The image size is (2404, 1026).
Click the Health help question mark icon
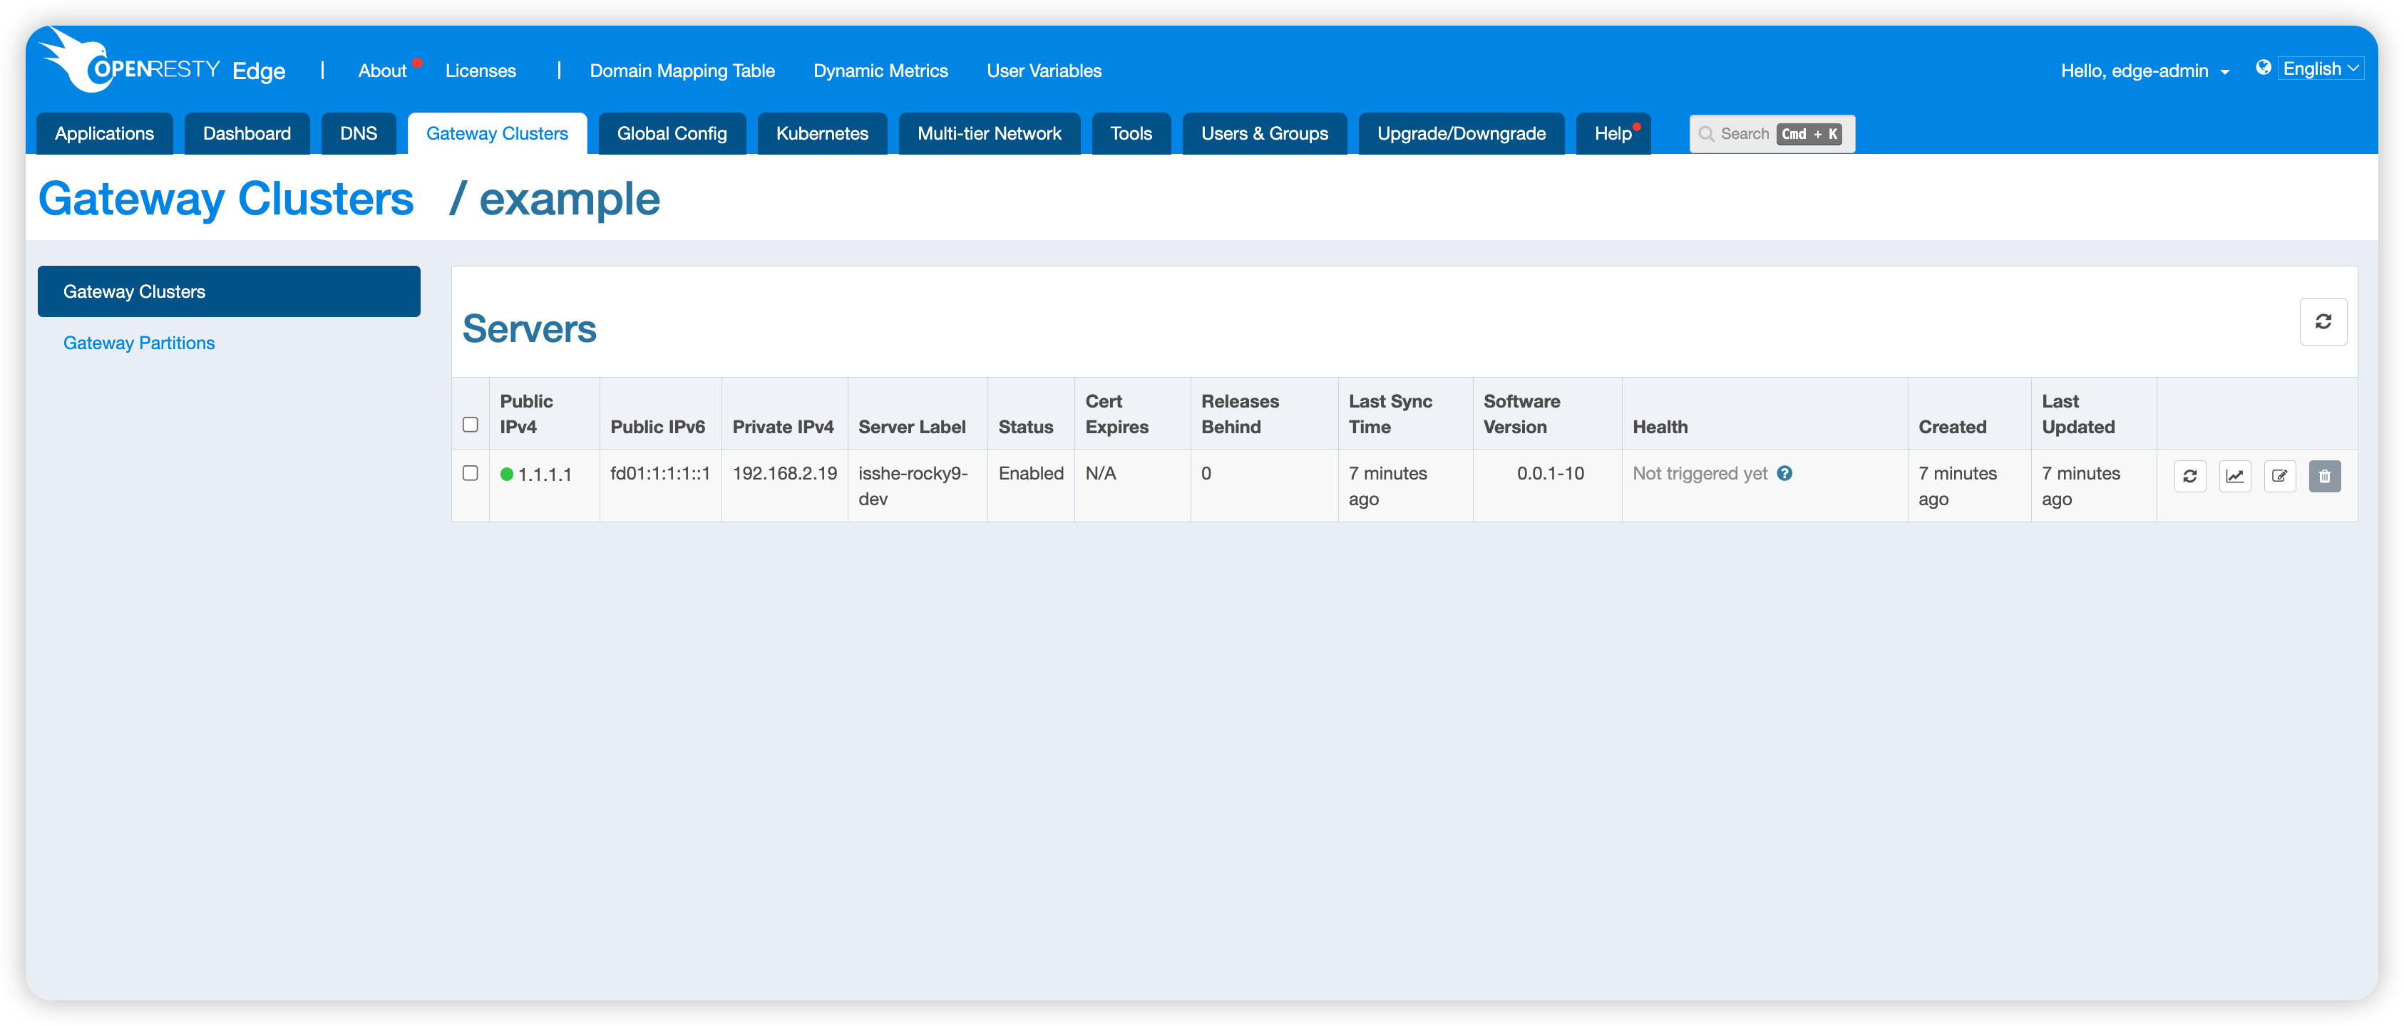(x=1784, y=473)
